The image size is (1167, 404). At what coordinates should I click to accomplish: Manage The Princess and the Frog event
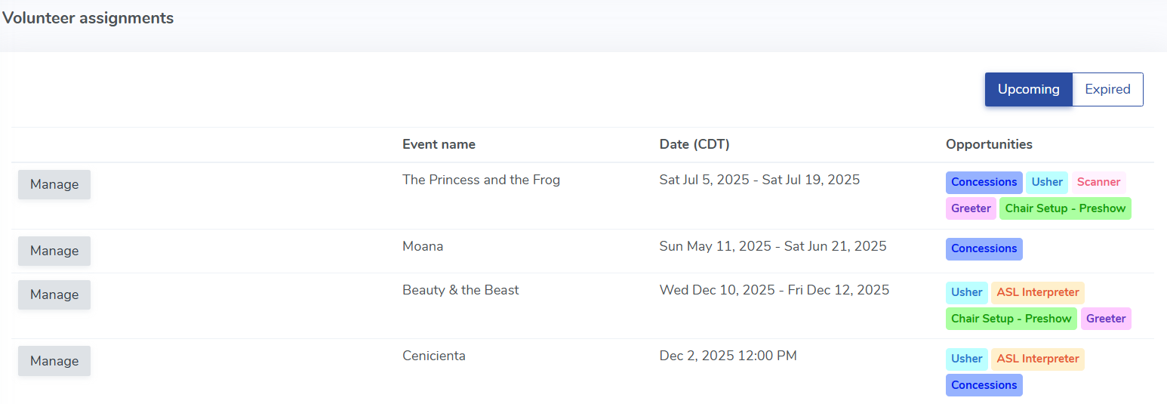pos(54,184)
